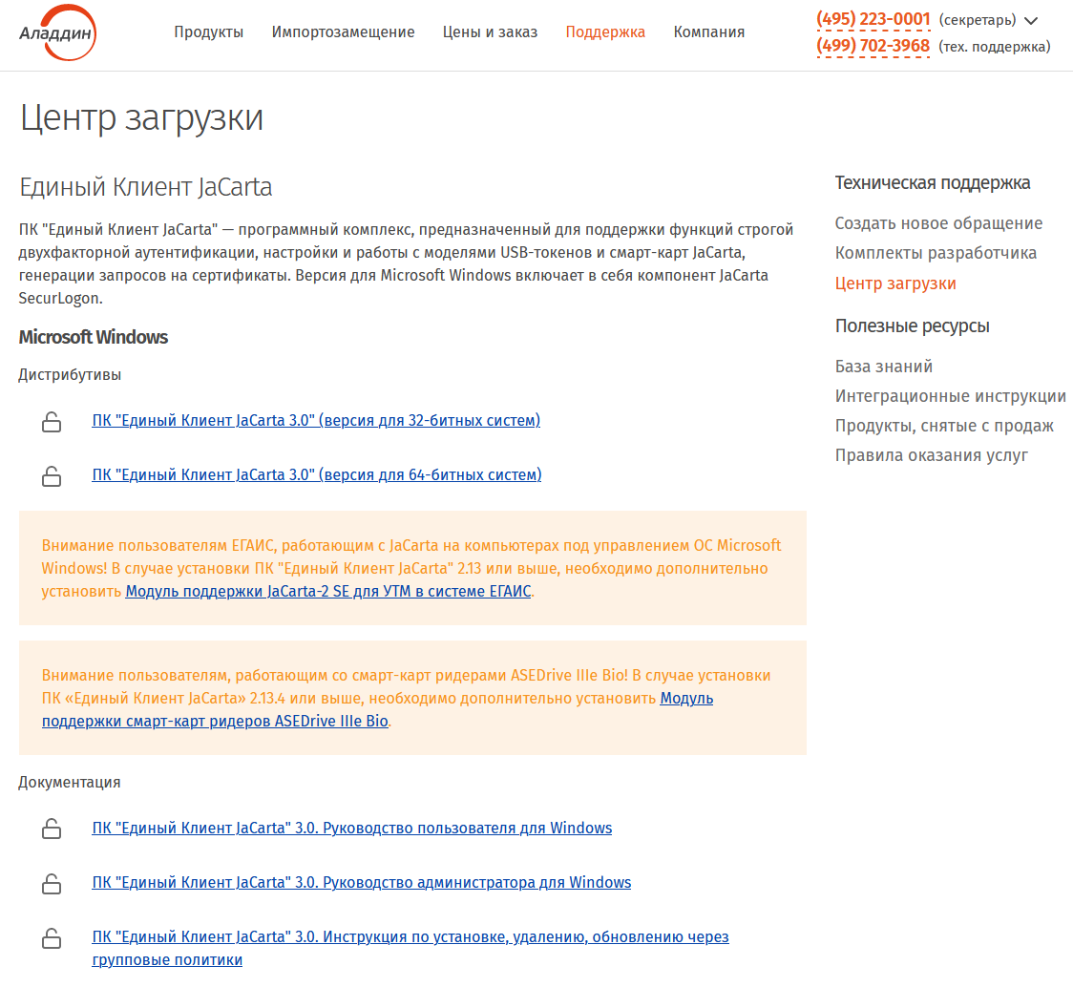
Task: Click lock icon beside 64-битных систем download
Action: (52, 475)
